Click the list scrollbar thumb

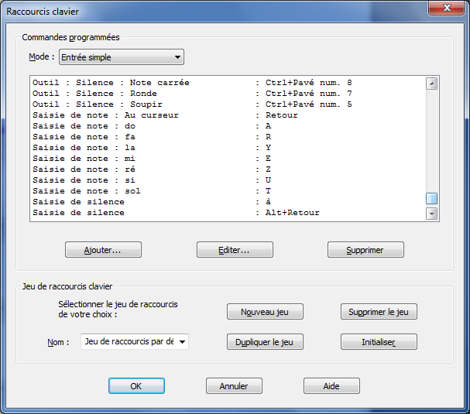click(432, 198)
